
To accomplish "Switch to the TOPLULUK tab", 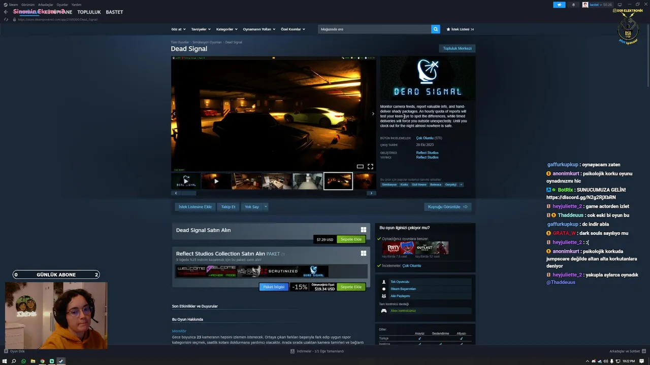I will point(89,12).
